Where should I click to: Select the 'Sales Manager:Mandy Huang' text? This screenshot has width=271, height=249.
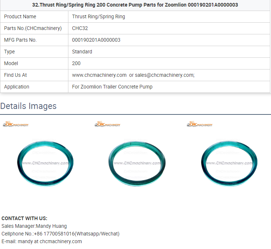click(x=34, y=226)
